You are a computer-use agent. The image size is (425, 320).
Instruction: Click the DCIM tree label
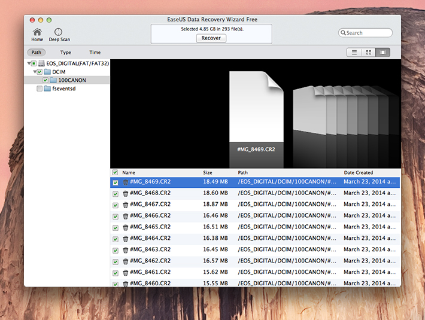point(59,72)
